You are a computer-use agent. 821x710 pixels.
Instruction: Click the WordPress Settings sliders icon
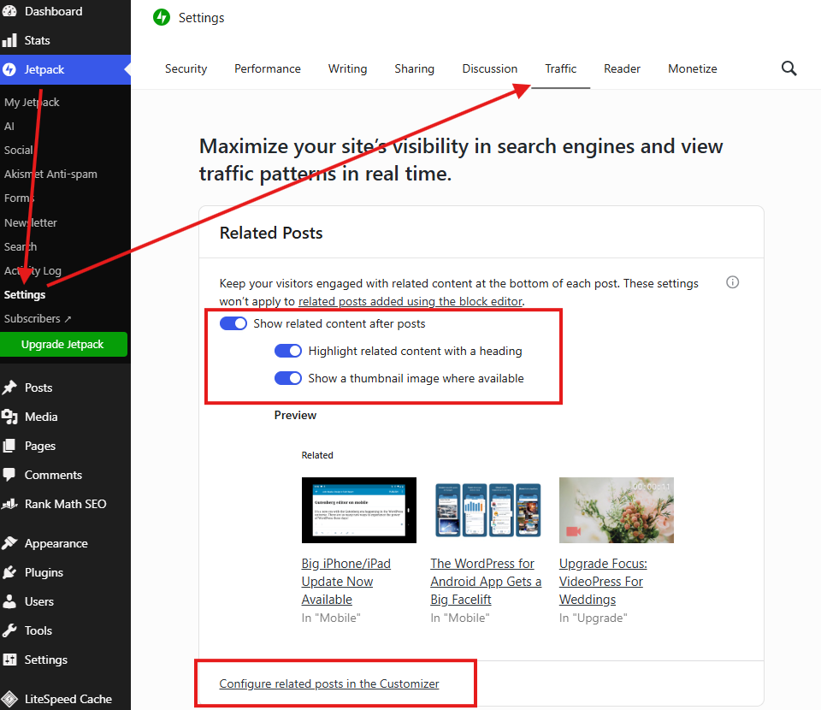[9, 660]
